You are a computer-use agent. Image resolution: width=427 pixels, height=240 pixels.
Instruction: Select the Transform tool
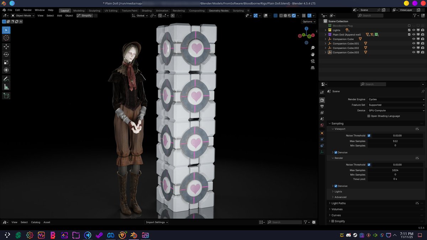tap(6, 70)
